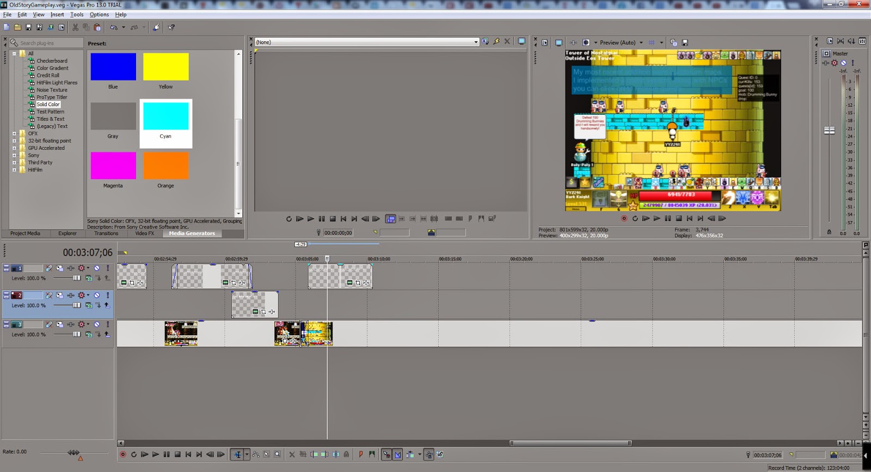
Task: Solo video track 3
Action: click(108, 324)
